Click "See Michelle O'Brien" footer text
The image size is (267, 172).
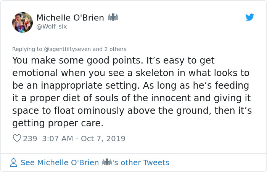(x=60, y=163)
